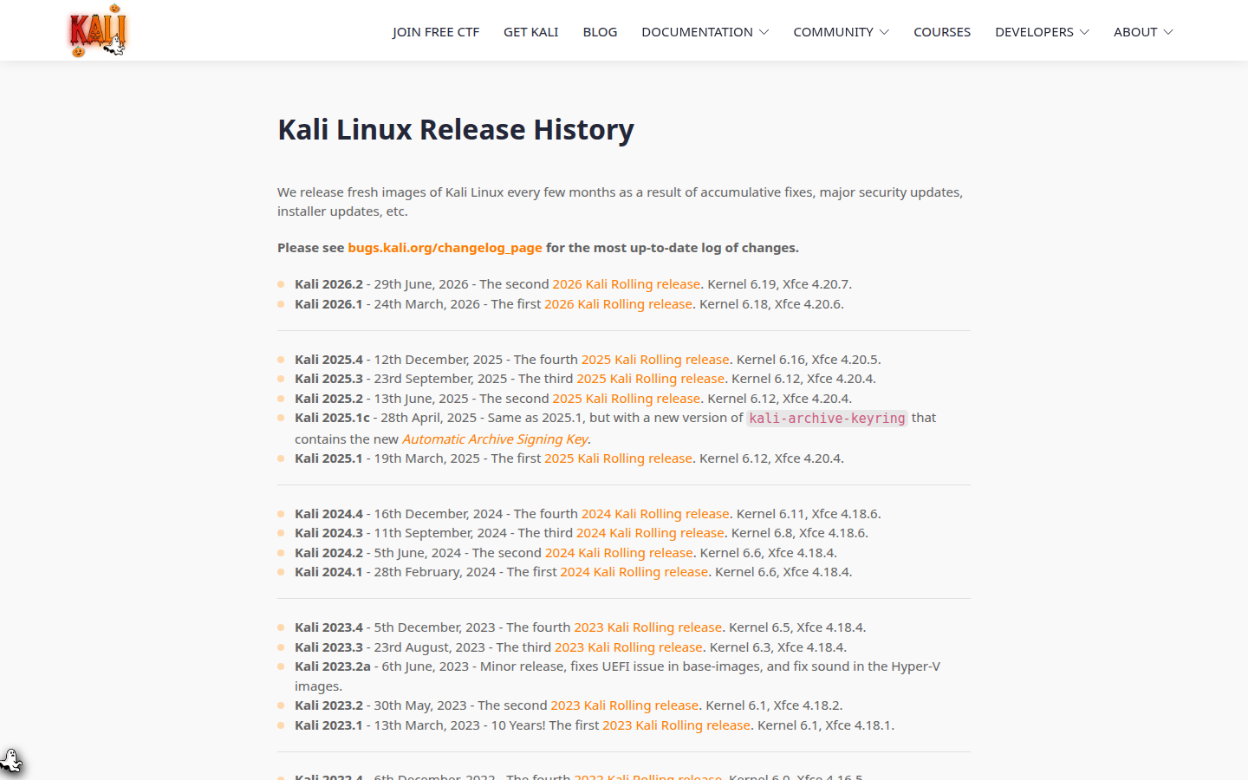1248x780 pixels.
Task: Visit the Kali 2025.3 rolling release link
Action: pos(650,379)
